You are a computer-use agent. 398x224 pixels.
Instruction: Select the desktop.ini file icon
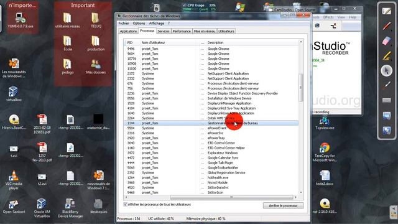pos(98,206)
